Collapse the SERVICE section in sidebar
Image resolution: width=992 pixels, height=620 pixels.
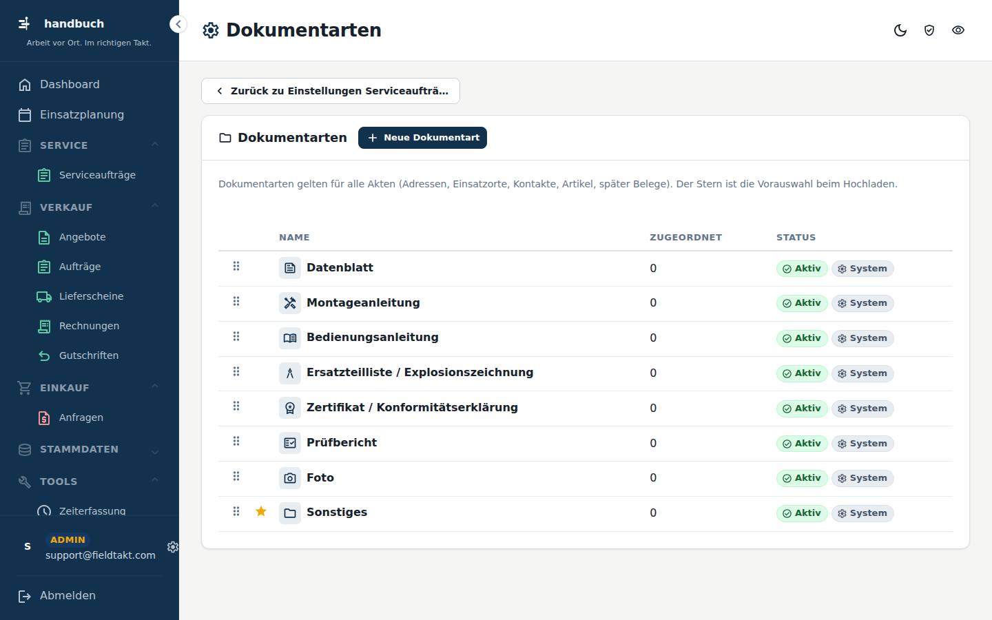click(155, 145)
